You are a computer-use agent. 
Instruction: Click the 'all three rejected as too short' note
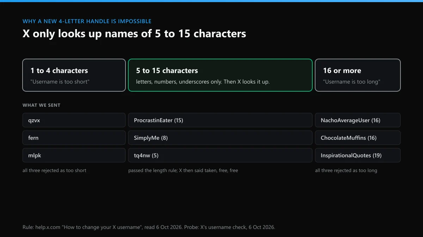tap(54, 170)
